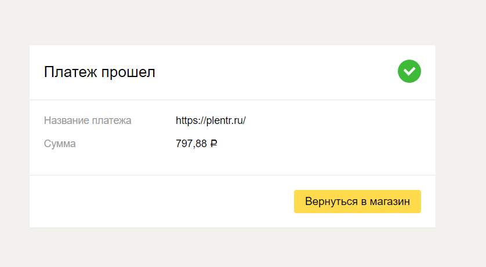Viewport: 486px width, 267px height.
Task: Click the word Платеж in the heading
Action: point(70,72)
